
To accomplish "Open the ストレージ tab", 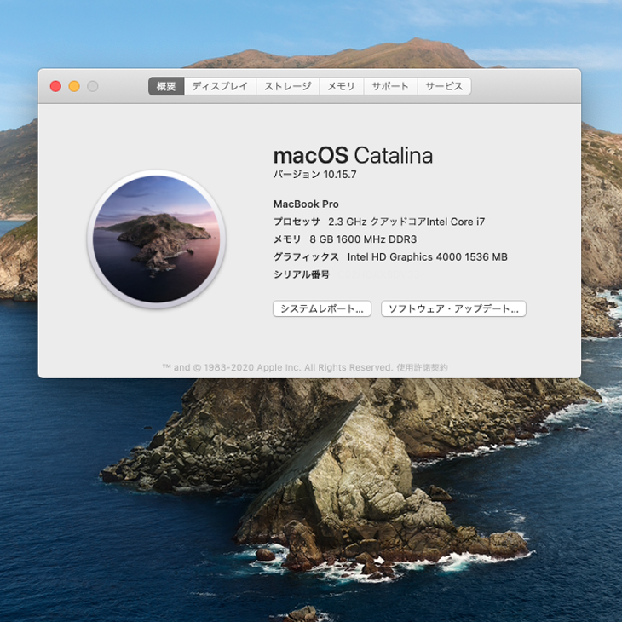I will point(288,86).
